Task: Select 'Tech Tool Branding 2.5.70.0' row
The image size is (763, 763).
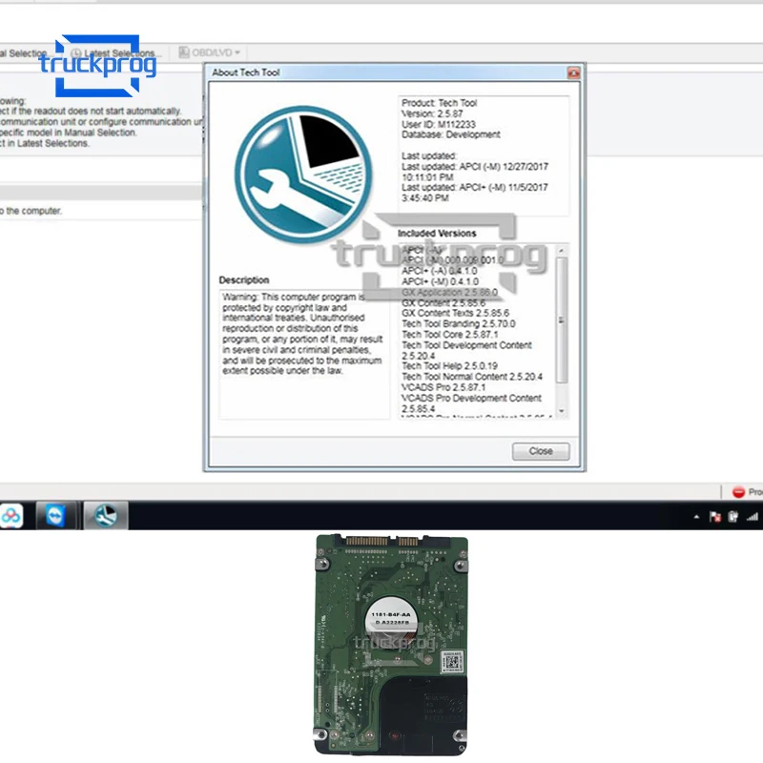Action: [x=458, y=323]
